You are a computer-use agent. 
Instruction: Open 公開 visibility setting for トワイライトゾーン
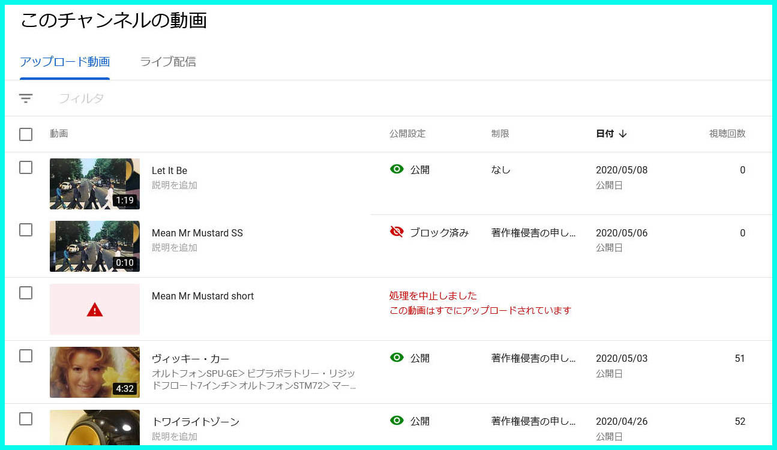pyautogui.click(x=420, y=421)
